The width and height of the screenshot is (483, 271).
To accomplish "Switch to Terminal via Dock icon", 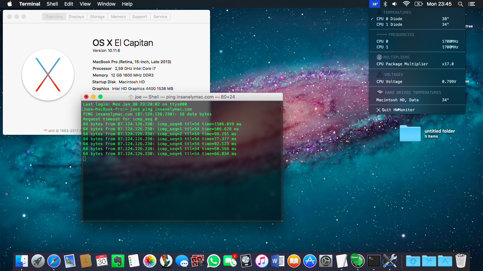I will pyautogui.click(x=374, y=261).
